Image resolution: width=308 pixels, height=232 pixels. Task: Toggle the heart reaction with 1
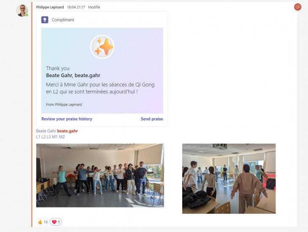click(56, 222)
